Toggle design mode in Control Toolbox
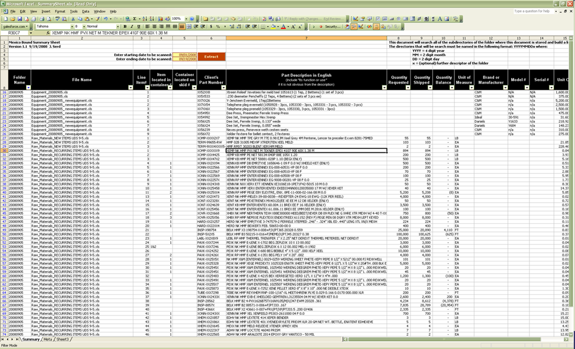575x349 pixels. click(x=356, y=19)
